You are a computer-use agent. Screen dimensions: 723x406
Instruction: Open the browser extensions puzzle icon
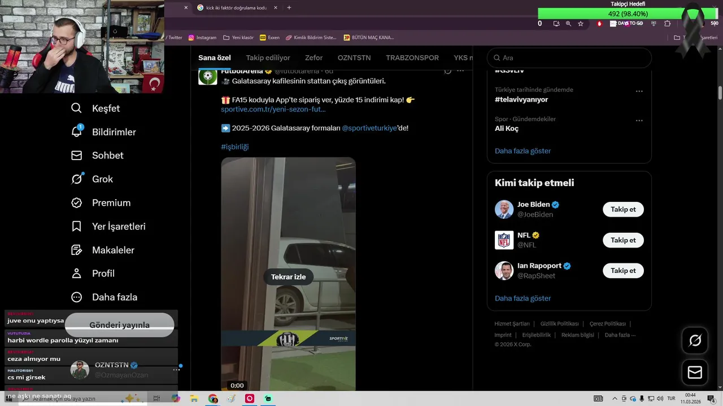pyautogui.click(x=668, y=24)
